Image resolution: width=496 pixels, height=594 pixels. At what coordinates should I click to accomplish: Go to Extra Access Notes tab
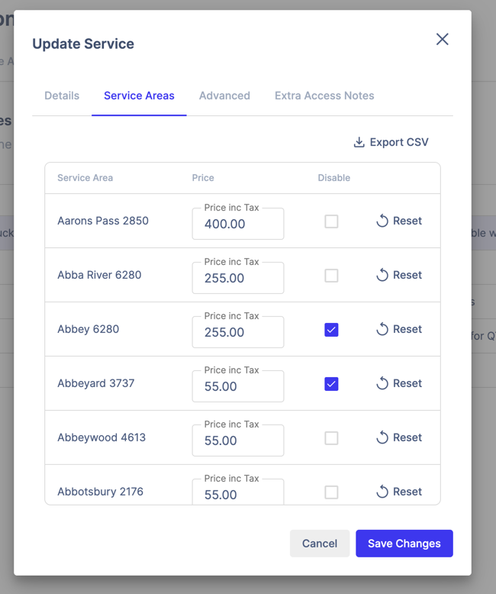click(x=324, y=95)
